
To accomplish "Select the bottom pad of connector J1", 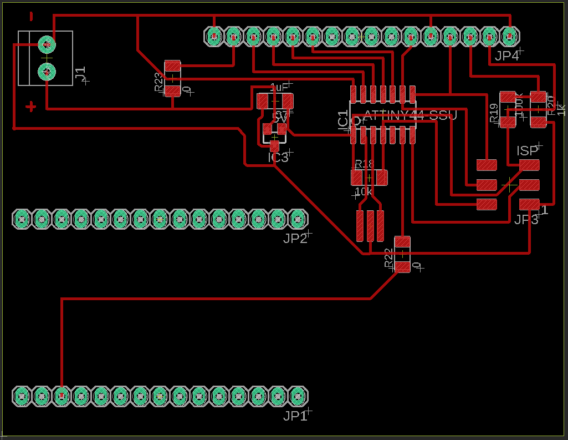I will (x=47, y=72).
